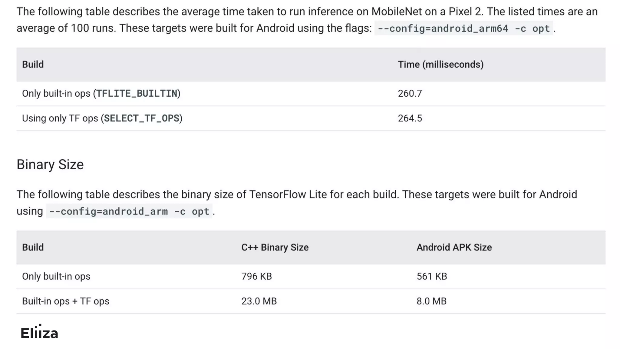Click the 561 KB cell
This screenshot has height=349, width=620.
[431, 276]
